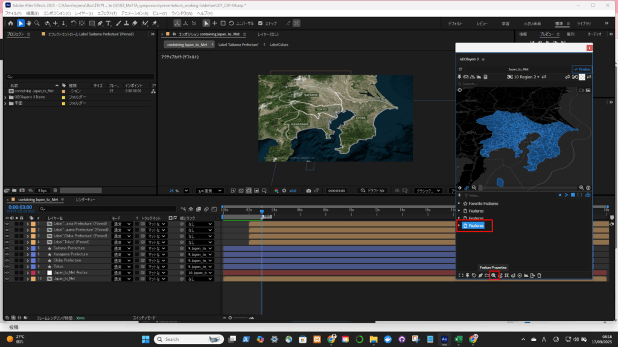Select the Pen tool in the toolbar
This screenshot has height=347, width=618.
pos(100,23)
